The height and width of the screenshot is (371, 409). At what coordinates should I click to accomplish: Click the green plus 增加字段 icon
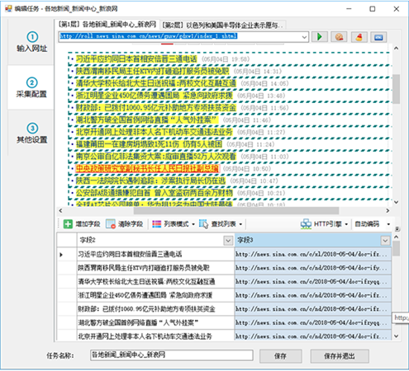(68, 224)
